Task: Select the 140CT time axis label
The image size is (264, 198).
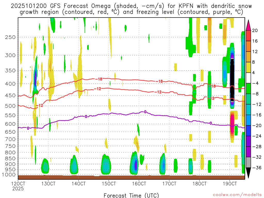Action: (x=78, y=184)
